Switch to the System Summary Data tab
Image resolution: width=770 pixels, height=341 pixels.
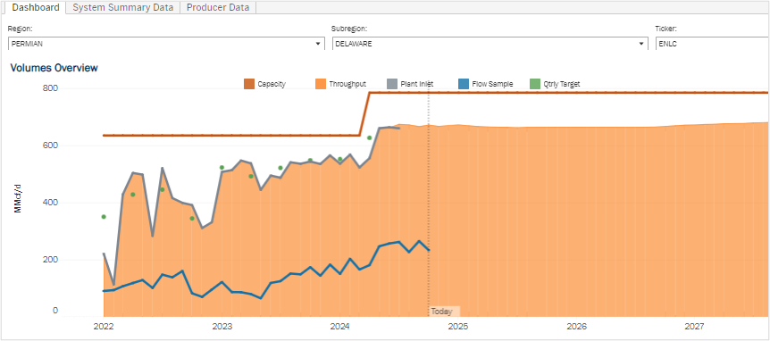pyautogui.click(x=122, y=7)
